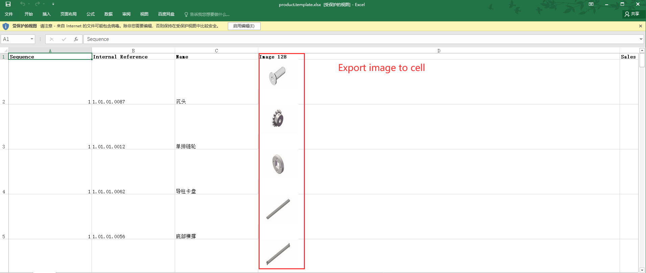Screen dimensions: 646x273
Task: Expand the formula bar with chevron
Action: coord(641,39)
